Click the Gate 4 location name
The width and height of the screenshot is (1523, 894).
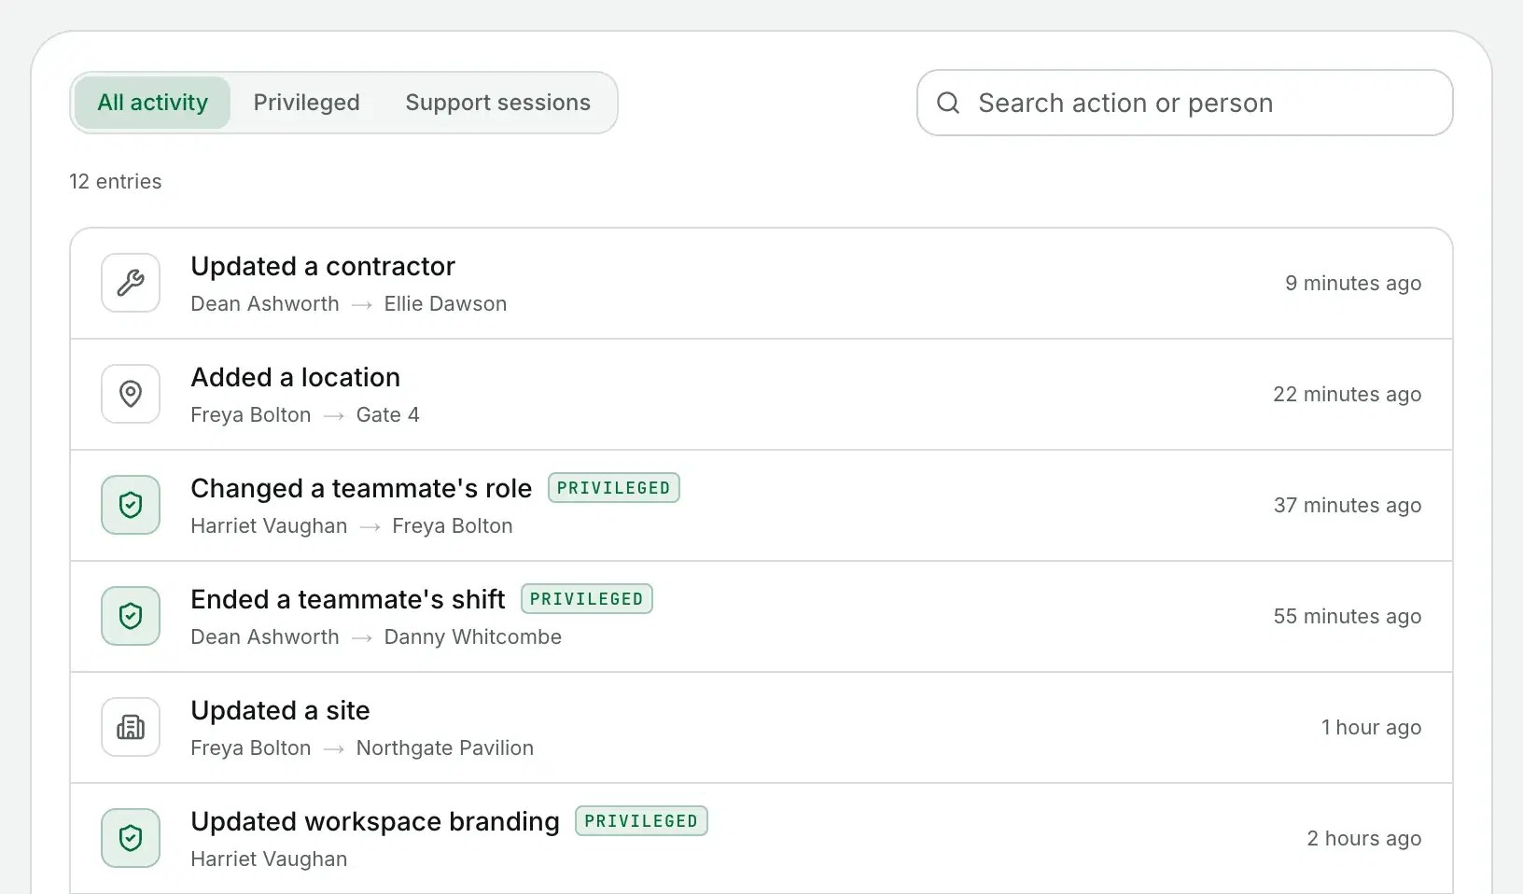387,415
